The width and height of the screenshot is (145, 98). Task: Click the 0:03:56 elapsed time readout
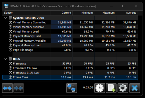coord(88,88)
